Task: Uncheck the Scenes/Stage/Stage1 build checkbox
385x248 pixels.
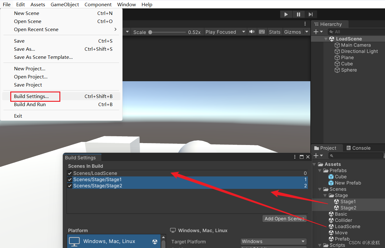Action: coord(70,179)
